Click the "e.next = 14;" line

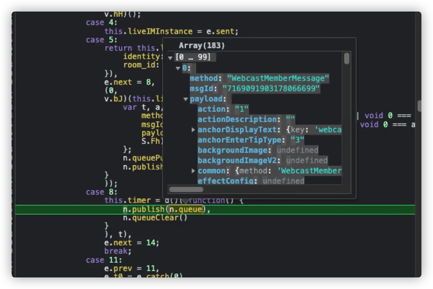click(132, 243)
